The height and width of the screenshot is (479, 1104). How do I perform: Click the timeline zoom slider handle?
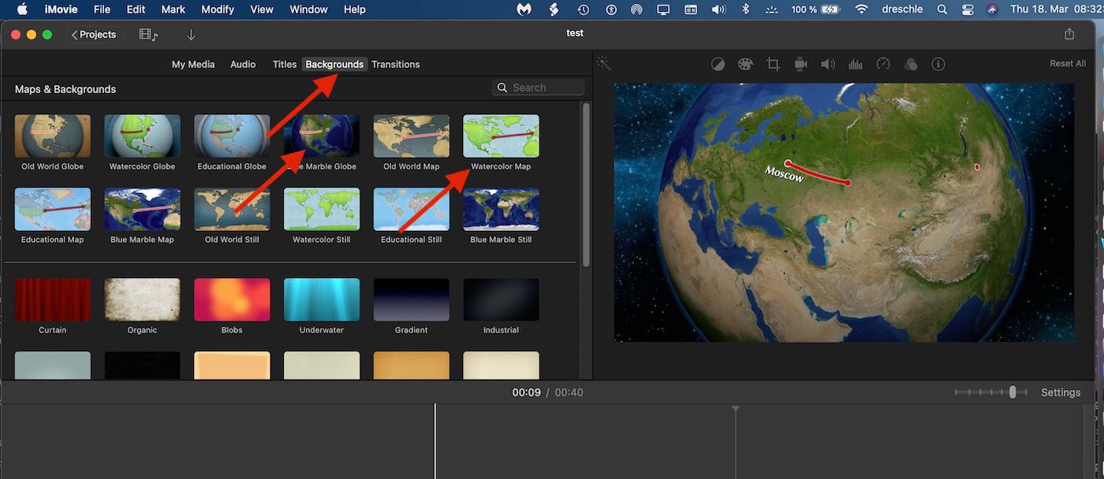coord(1013,392)
